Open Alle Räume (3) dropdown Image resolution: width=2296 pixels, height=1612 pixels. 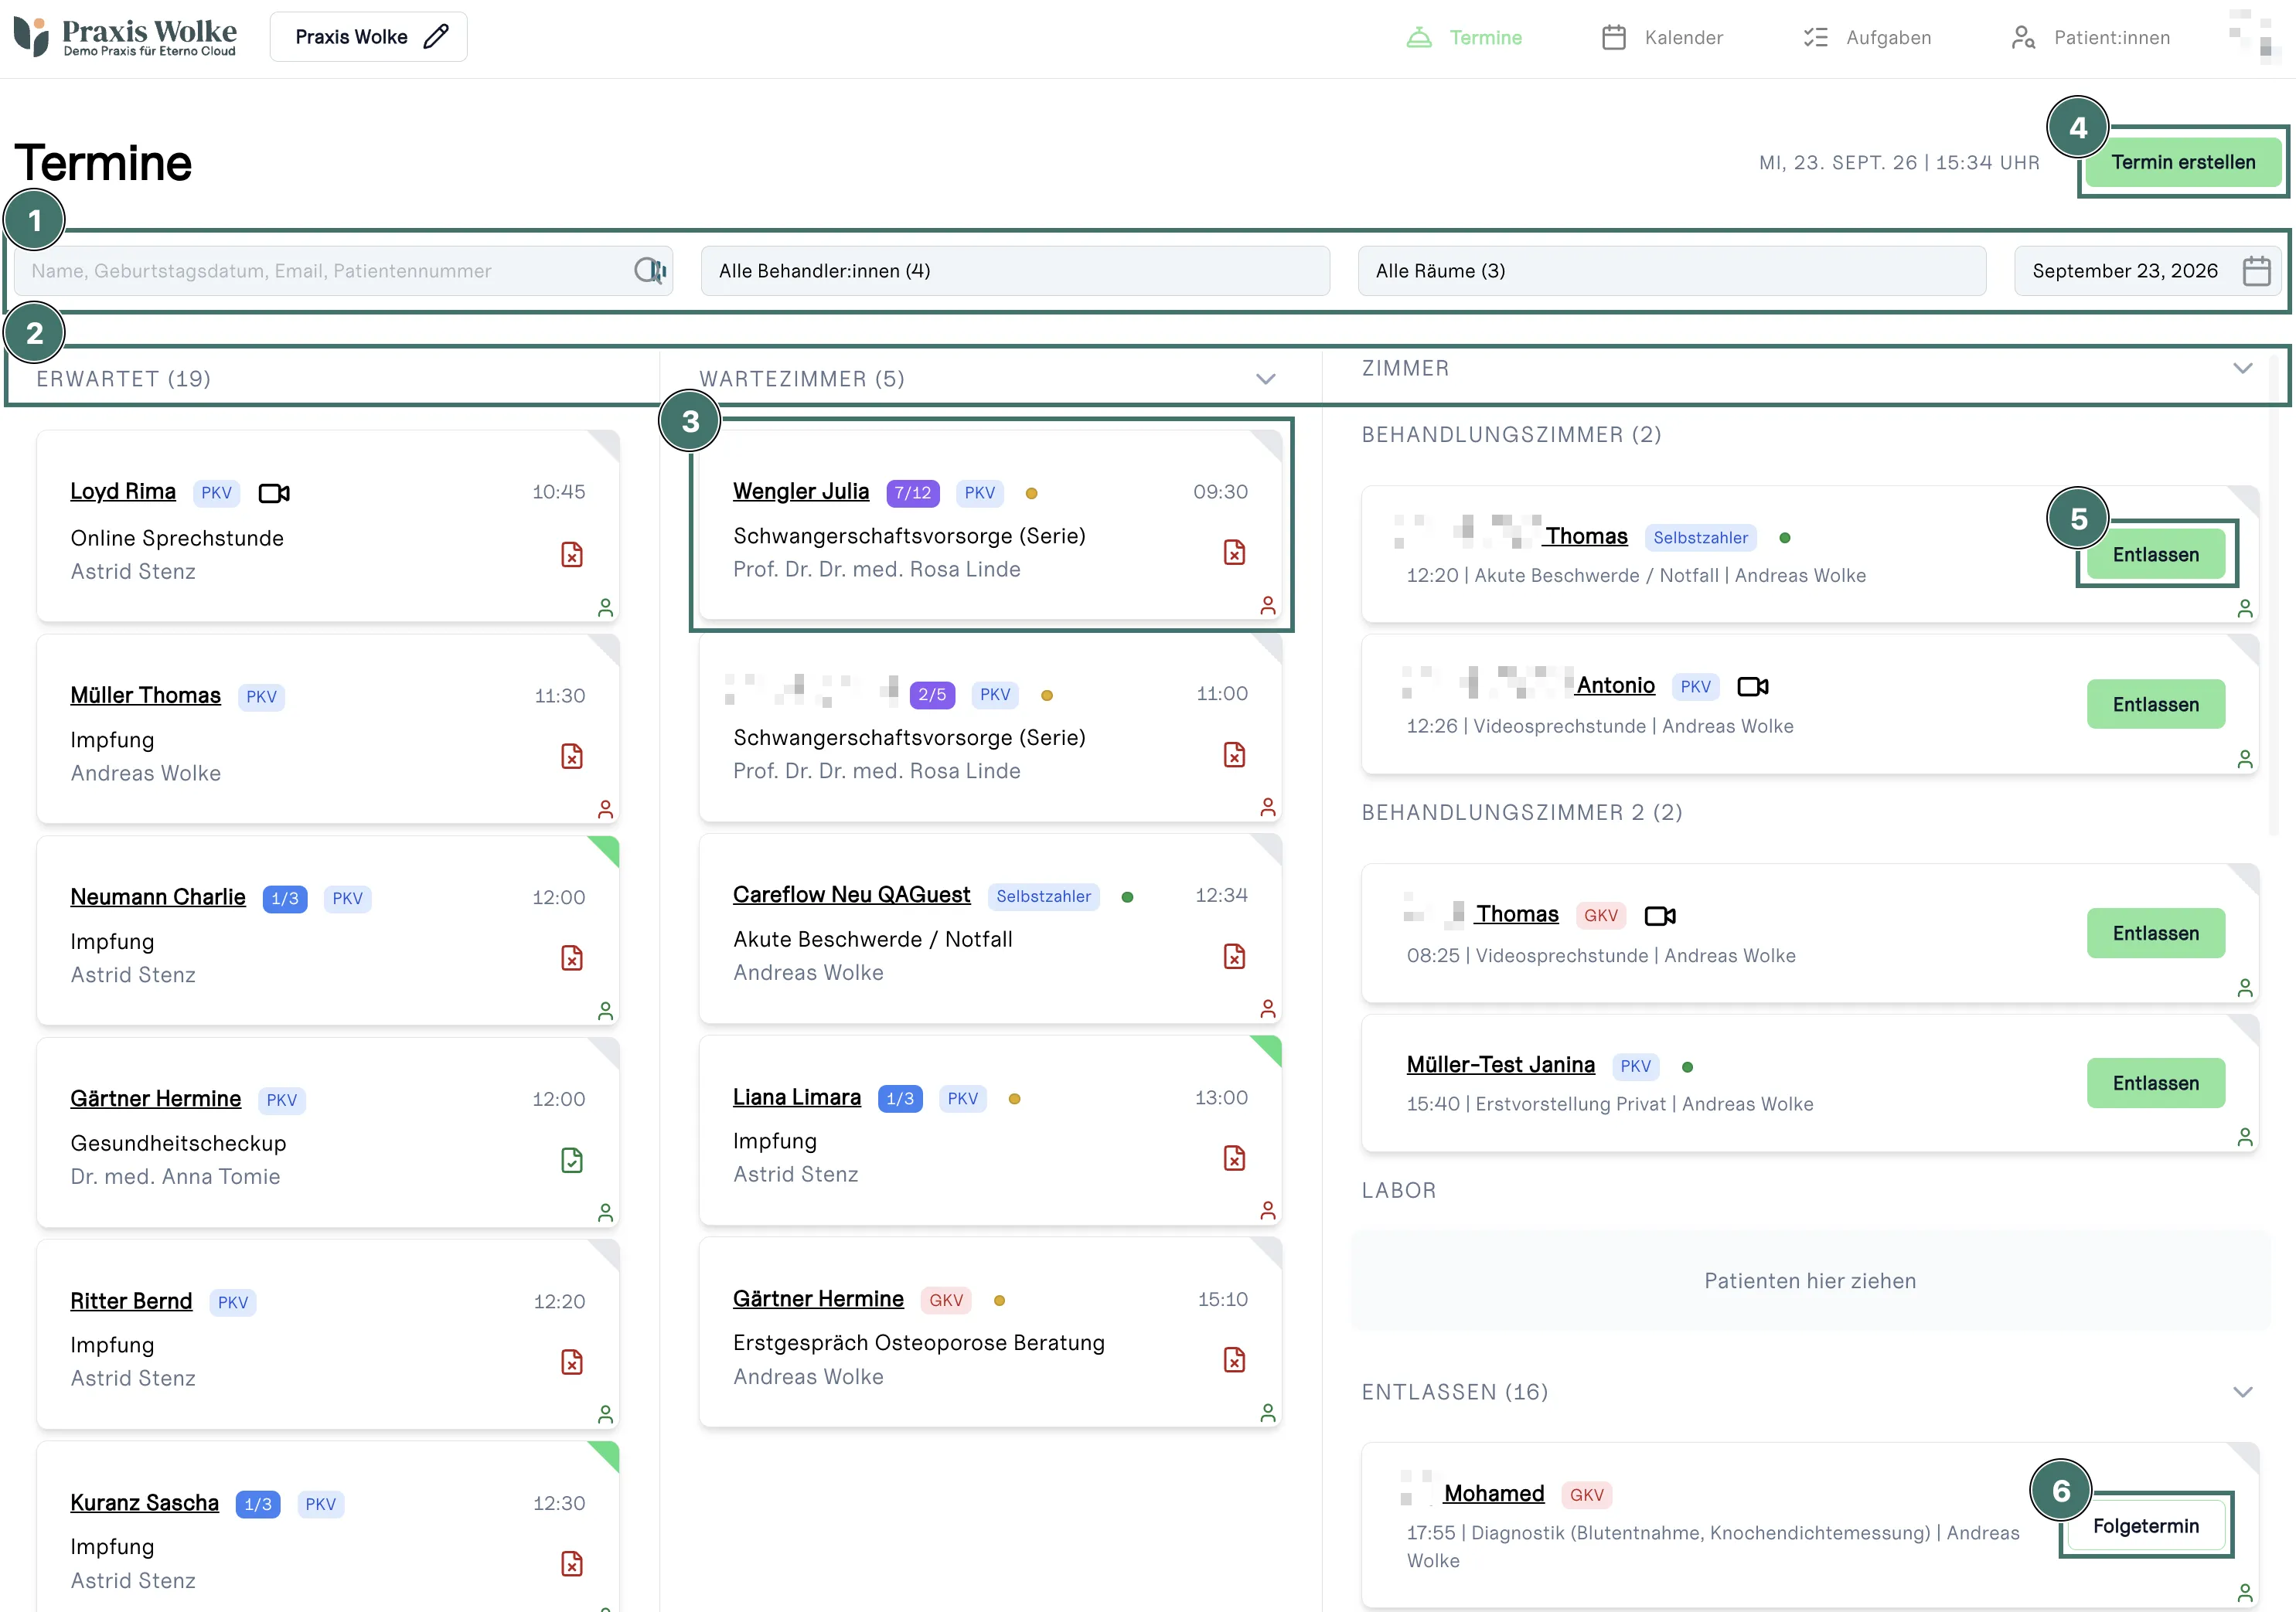(x=1672, y=270)
